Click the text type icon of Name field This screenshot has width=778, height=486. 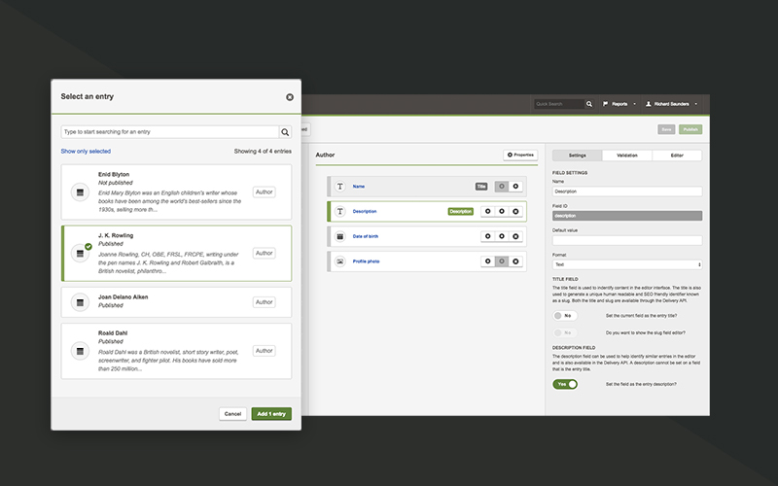pyautogui.click(x=339, y=187)
